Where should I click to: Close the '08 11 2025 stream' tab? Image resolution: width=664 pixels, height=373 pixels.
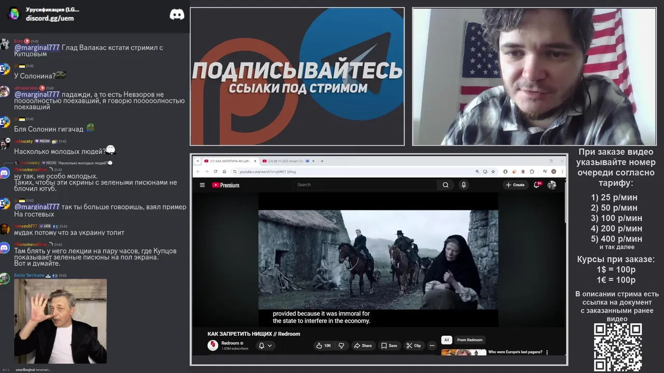313,161
